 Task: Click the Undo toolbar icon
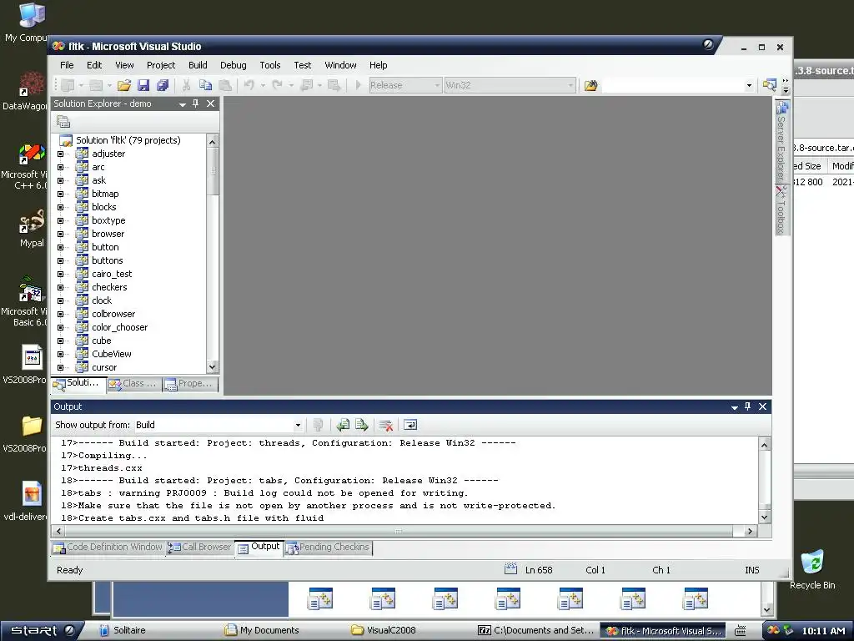click(x=249, y=85)
